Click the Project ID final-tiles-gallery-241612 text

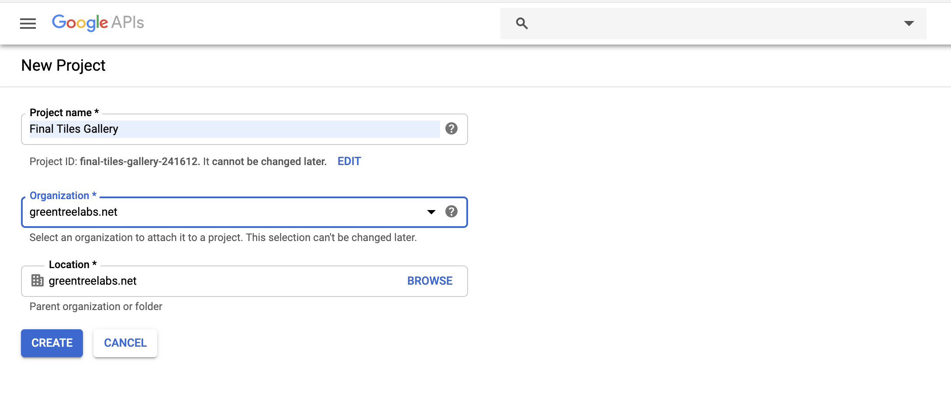pos(138,162)
